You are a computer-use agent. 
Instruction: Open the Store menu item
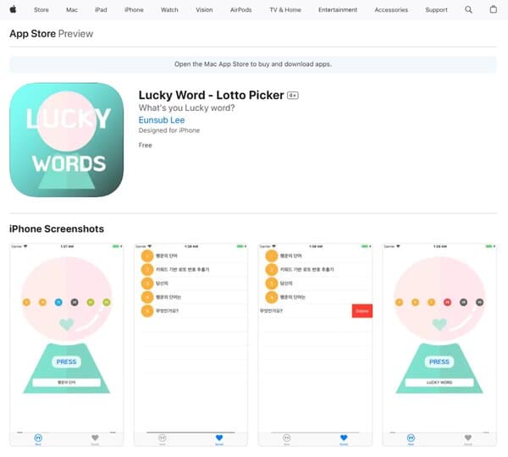click(41, 9)
